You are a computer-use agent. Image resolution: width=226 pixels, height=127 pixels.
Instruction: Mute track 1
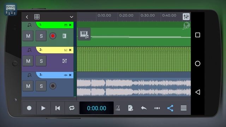click(x=28, y=36)
